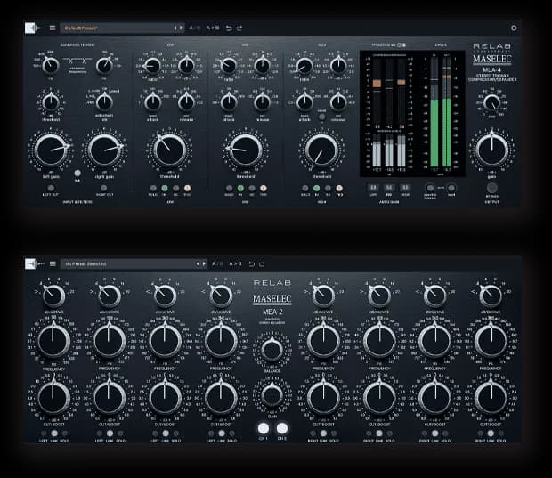This screenshot has height=478, width=552.
Task: Click the BYPASS button in MLA-4 output section
Action: [491, 188]
